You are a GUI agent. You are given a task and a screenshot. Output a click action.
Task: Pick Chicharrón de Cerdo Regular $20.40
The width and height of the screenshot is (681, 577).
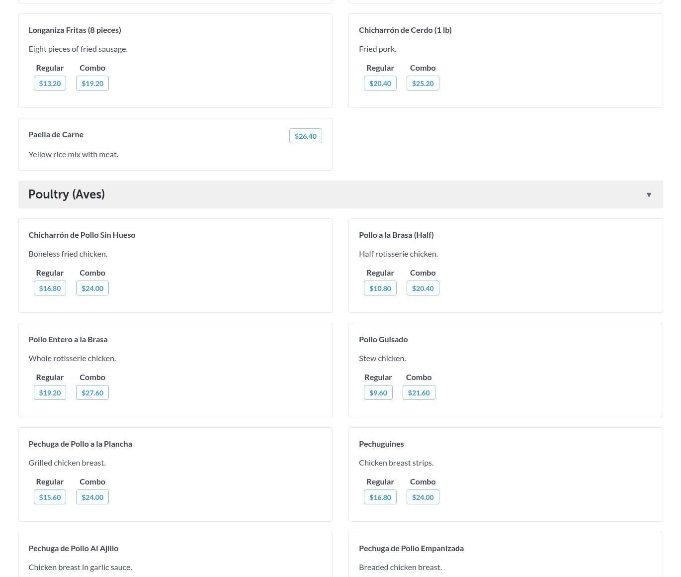(380, 83)
